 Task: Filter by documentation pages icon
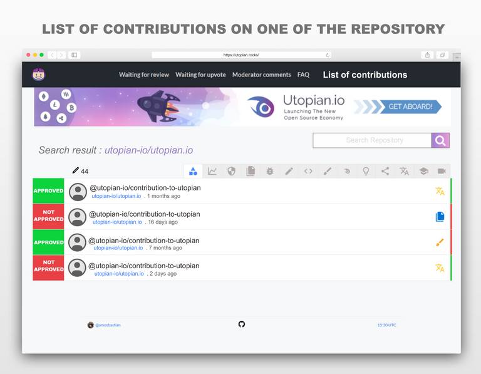[251, 171]
